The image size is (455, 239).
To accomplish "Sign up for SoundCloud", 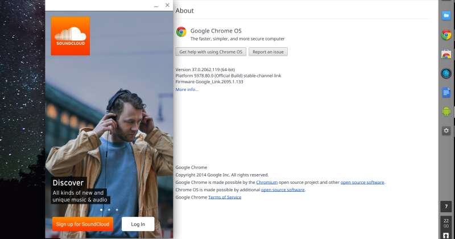I will click(x=82, y=224).
